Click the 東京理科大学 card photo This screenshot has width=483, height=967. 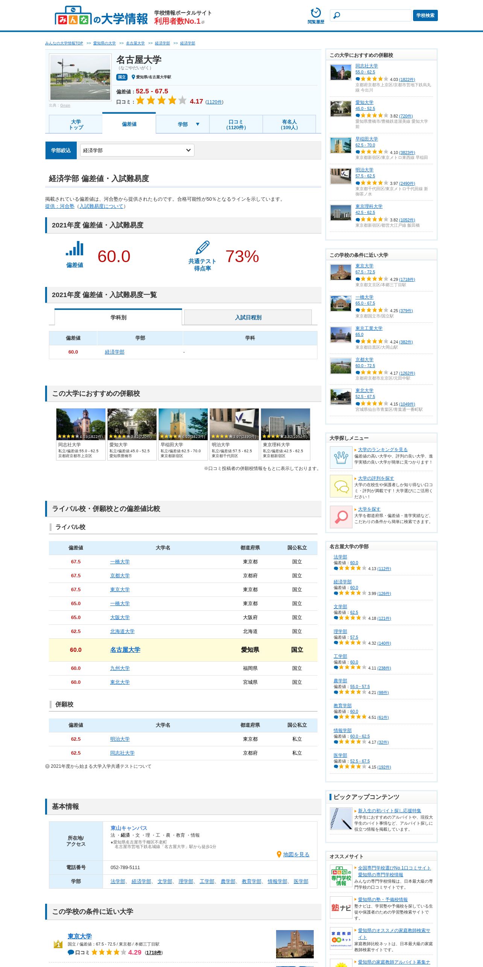(286, 424)
